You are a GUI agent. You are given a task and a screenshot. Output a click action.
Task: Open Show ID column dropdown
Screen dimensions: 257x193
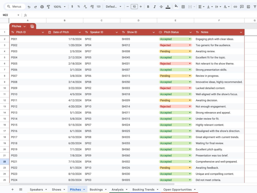[154, 32]
